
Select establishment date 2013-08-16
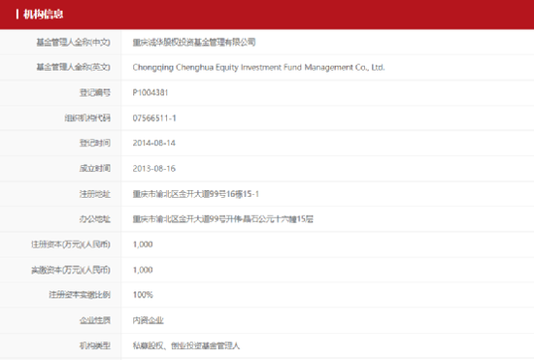pyautogui.click(x=154, y=169)
